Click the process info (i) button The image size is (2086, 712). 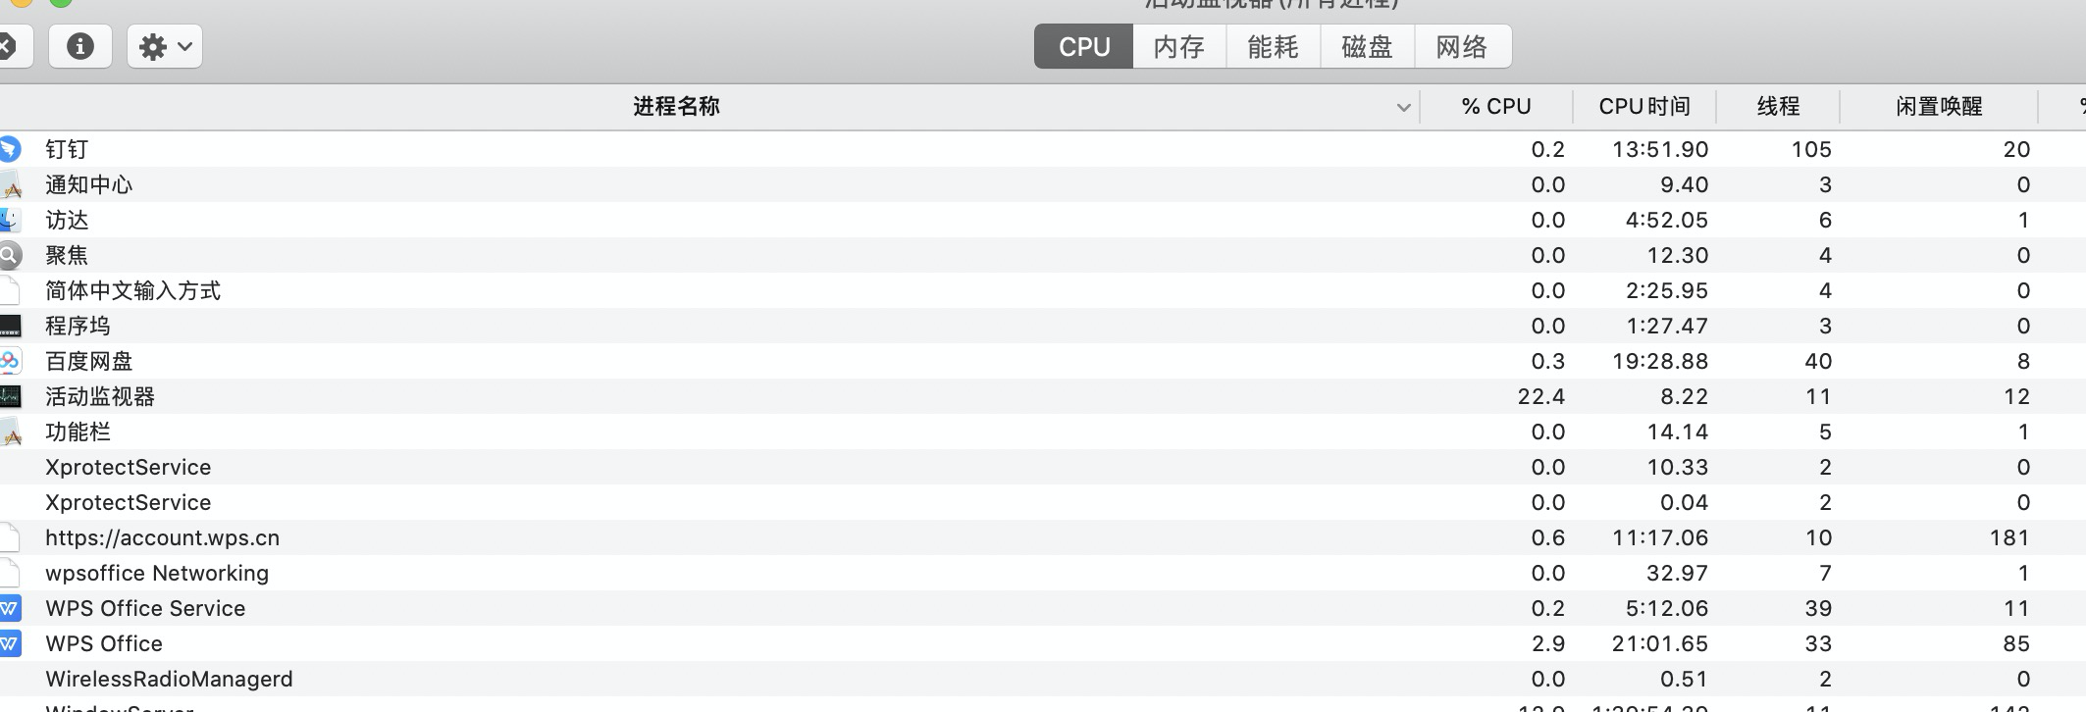pos(79,46)
